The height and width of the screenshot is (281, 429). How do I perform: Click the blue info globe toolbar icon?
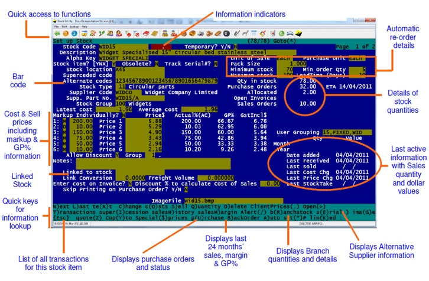(74, 34)
